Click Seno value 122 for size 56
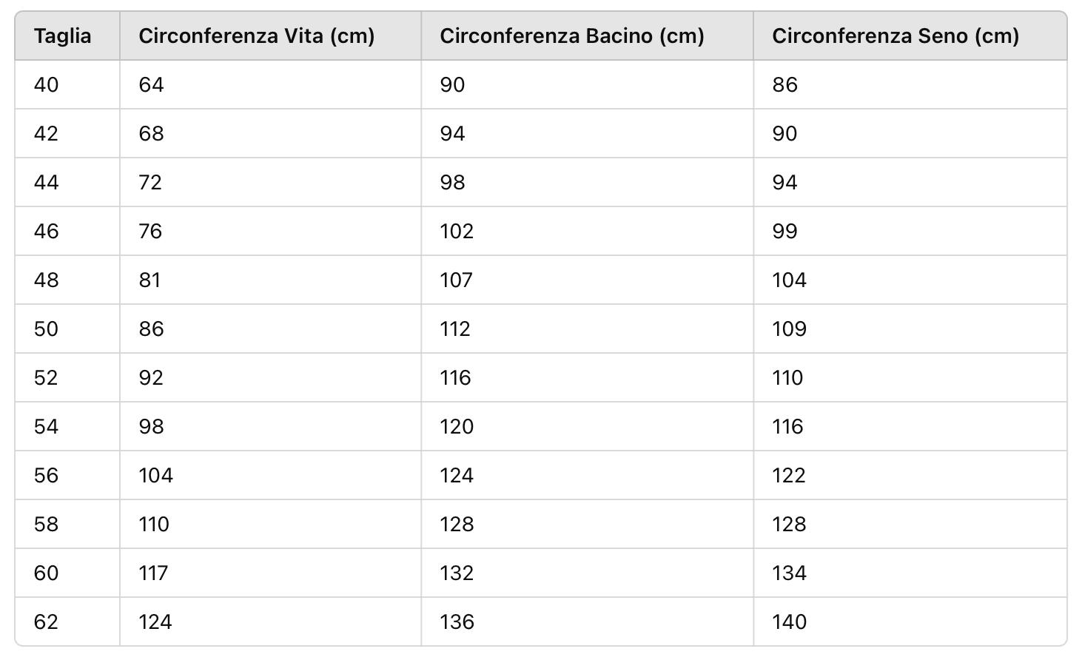1082x660 pixels. pos(788,475)
